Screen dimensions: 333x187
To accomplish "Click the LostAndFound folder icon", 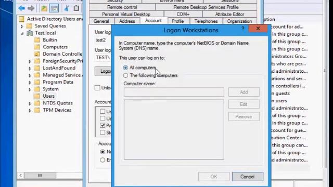I will coord(37,68).
